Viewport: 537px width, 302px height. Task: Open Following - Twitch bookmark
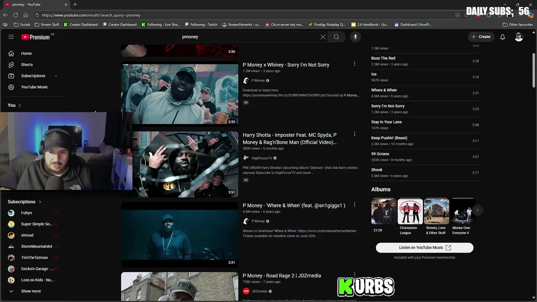[x=201, y=25]
